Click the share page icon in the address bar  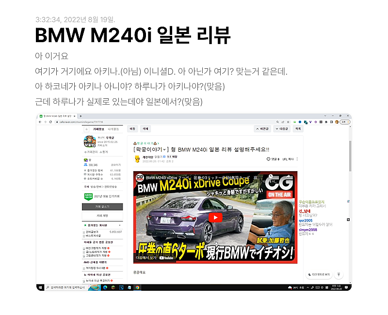(x=283, y=122)
